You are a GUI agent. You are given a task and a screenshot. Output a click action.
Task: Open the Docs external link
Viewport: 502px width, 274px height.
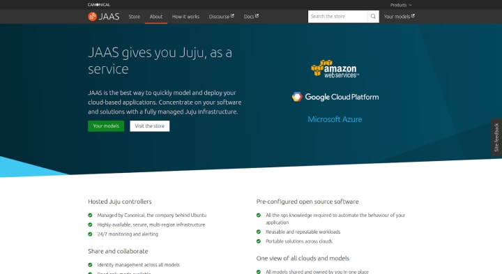click(251, 17)
